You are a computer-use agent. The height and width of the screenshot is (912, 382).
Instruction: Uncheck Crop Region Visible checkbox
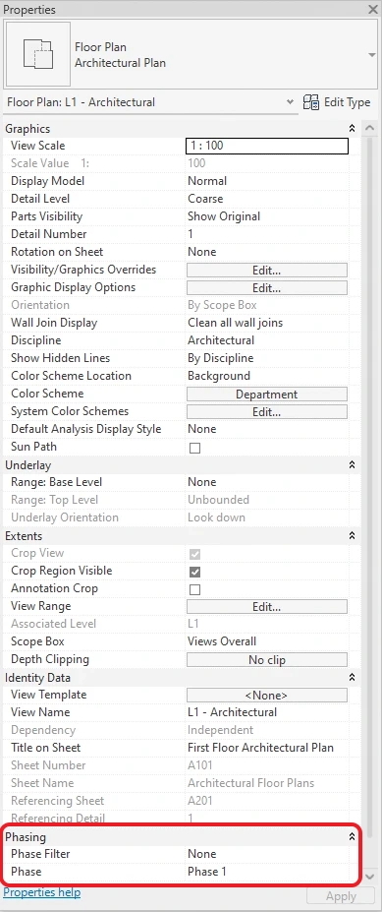coord(195,572)
